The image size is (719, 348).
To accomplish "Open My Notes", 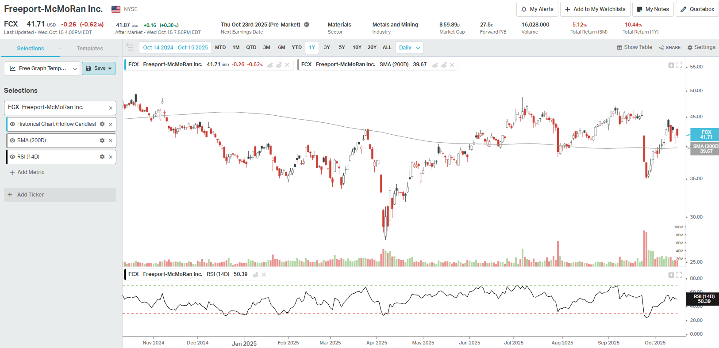I will (x=653, y=9).
